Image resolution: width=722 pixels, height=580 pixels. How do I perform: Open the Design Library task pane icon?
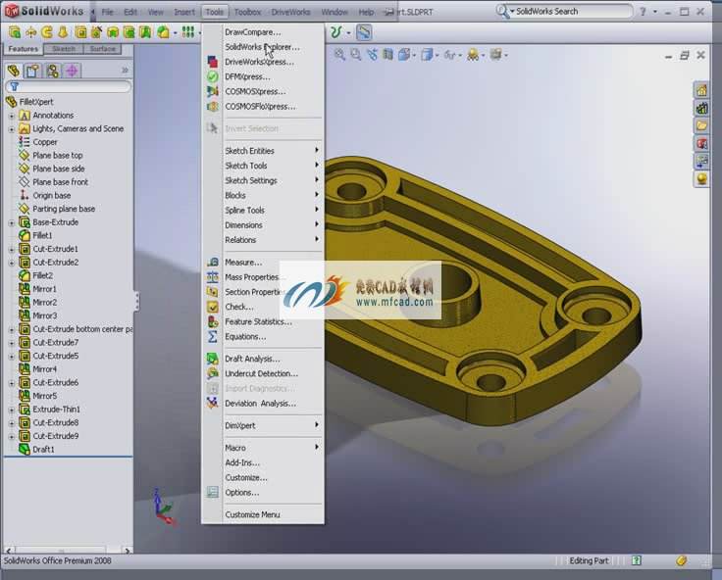tap(701, 108)
